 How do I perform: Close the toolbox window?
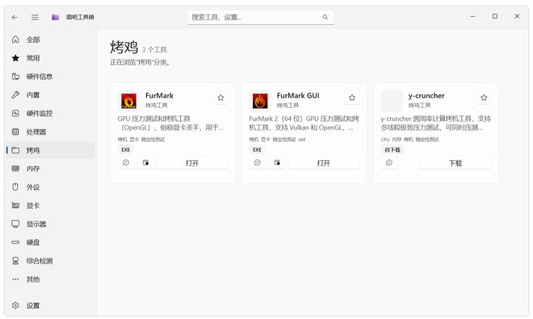click(x=517, y=16)
